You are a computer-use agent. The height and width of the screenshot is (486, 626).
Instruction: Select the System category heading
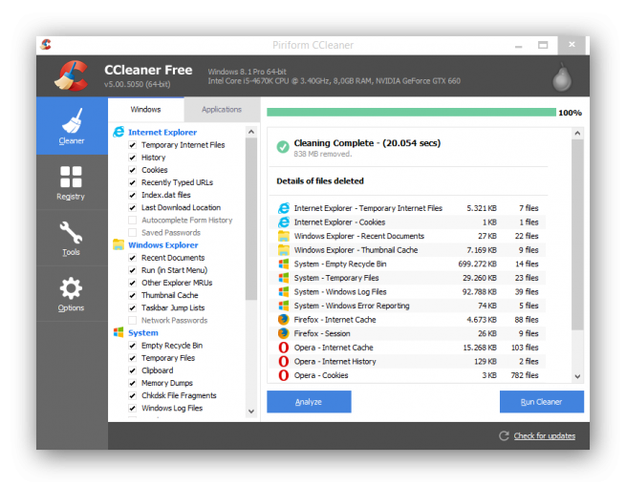[x=143, y=333]
